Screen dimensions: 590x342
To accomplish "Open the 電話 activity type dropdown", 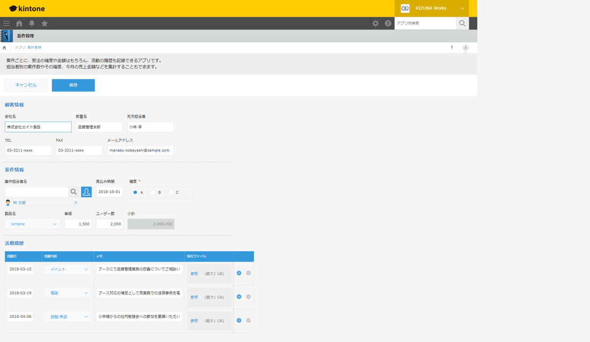I will click(68, 293).
